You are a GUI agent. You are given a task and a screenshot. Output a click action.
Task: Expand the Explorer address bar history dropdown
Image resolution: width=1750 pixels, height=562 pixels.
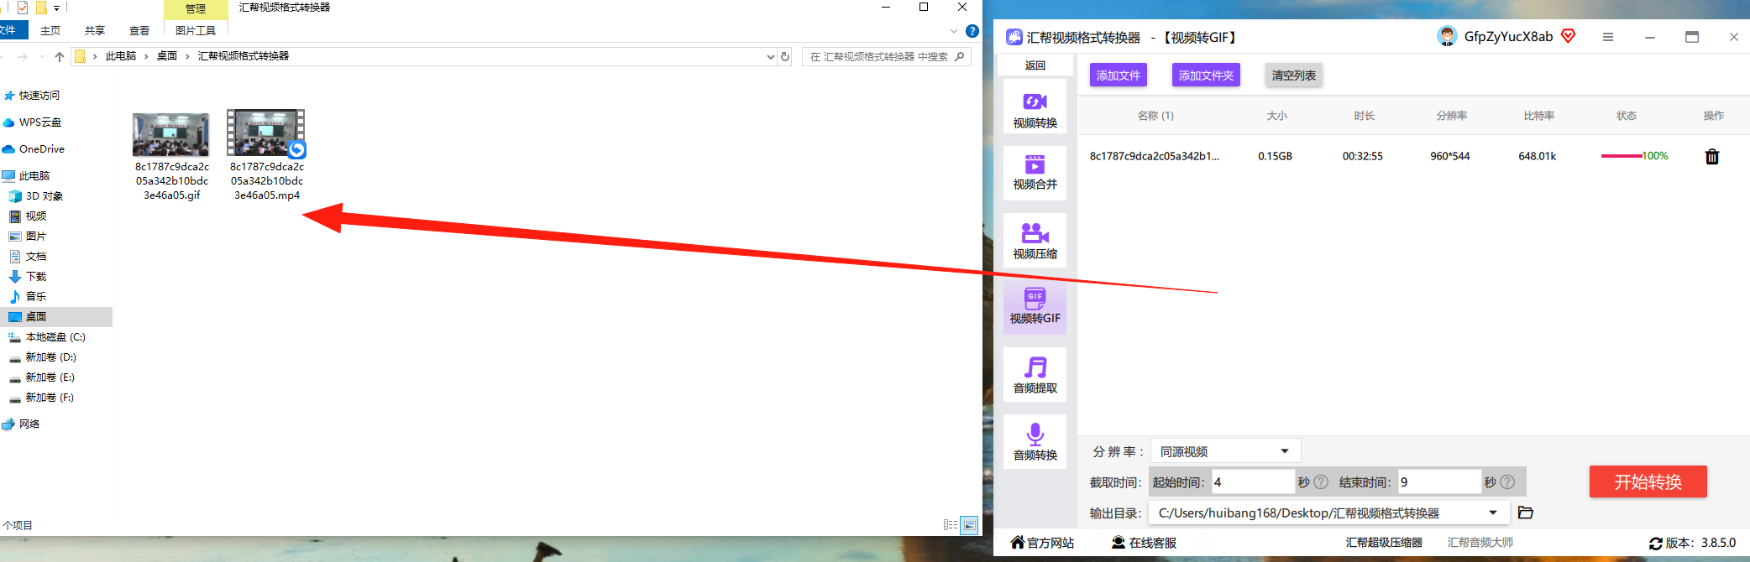pos(771,56)
